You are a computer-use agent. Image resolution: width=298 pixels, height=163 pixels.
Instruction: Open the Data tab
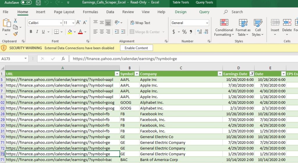[x=110, y=12]
